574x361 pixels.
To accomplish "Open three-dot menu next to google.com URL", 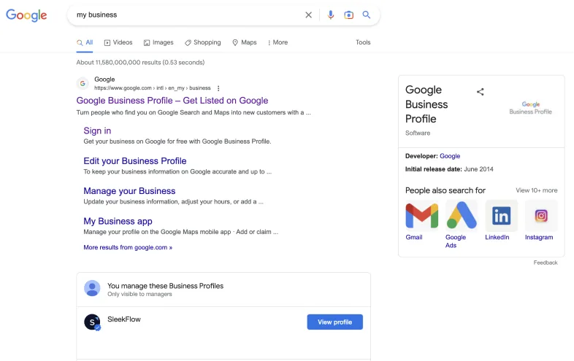I will (x=218, y=88).
